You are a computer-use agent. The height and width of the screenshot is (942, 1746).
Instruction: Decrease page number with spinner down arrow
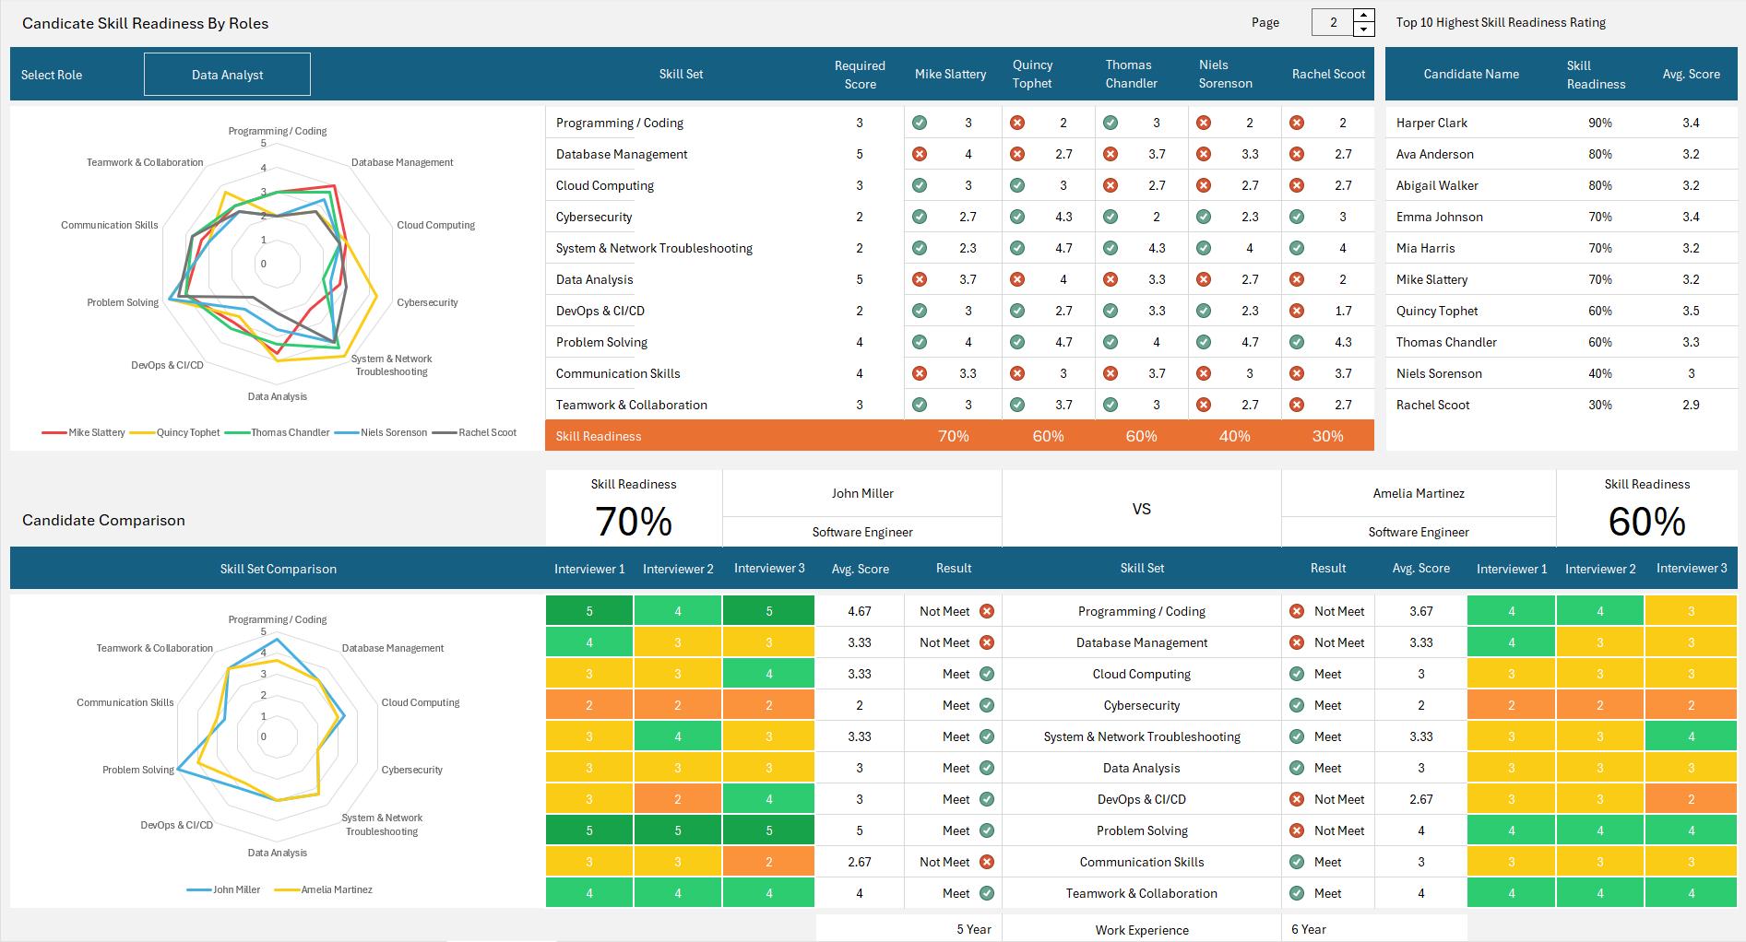(x=1364, y=29)
